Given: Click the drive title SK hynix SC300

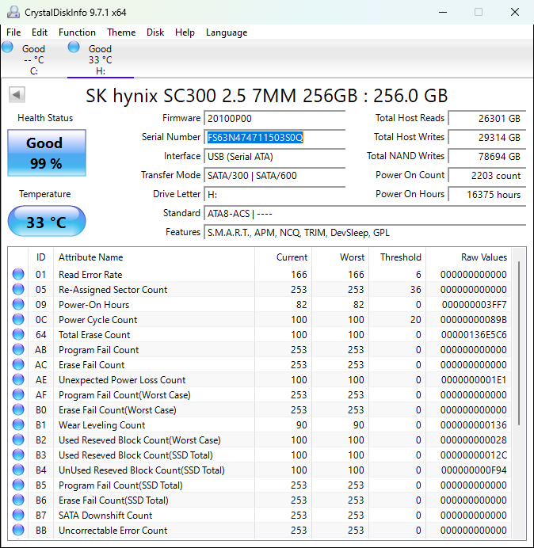Looking at the screenshot, I should (266, 95).
